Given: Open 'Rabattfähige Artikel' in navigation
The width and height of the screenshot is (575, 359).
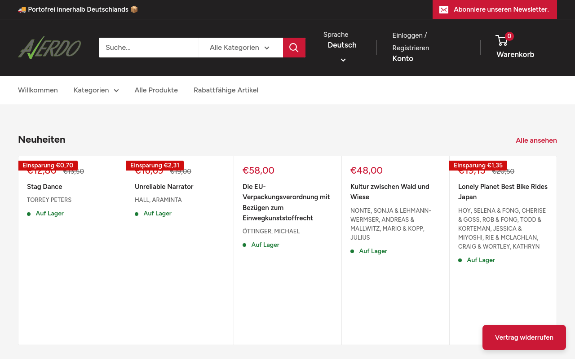Looking at the screenshot, I should click(226, 90).
